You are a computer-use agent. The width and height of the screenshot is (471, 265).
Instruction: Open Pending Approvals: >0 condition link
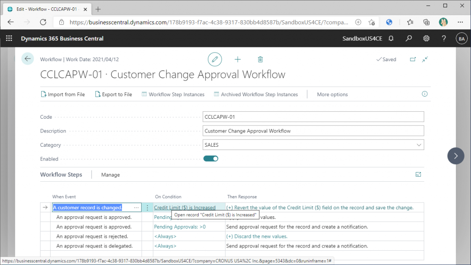180,226
